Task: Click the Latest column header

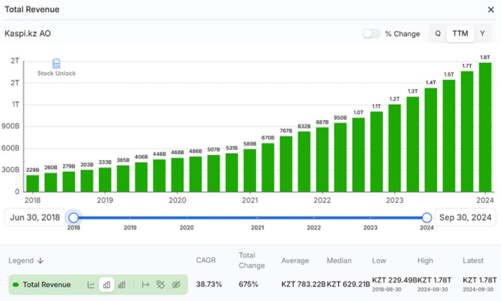Action: (473, 261)
